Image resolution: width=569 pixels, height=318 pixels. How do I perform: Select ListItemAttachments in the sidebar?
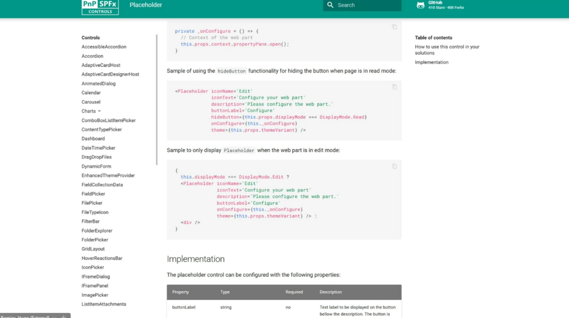104,304
